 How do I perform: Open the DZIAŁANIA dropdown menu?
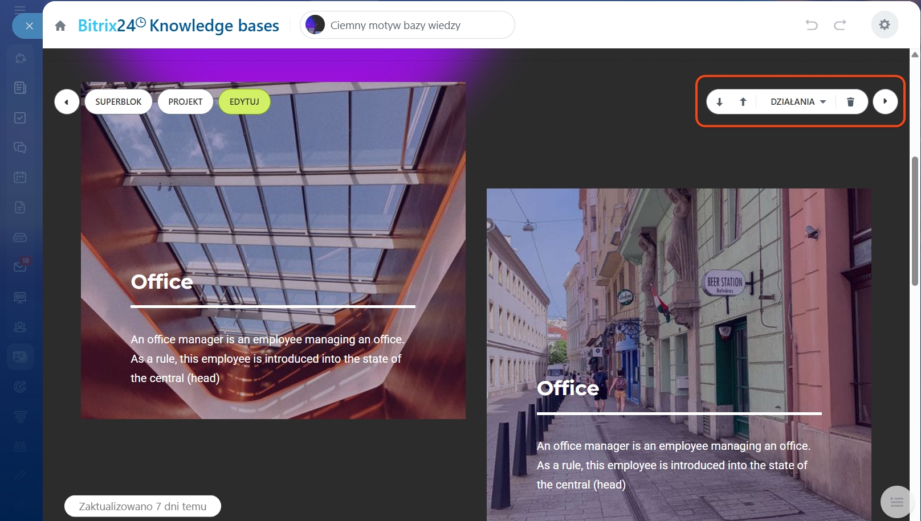tap(798, 102)
